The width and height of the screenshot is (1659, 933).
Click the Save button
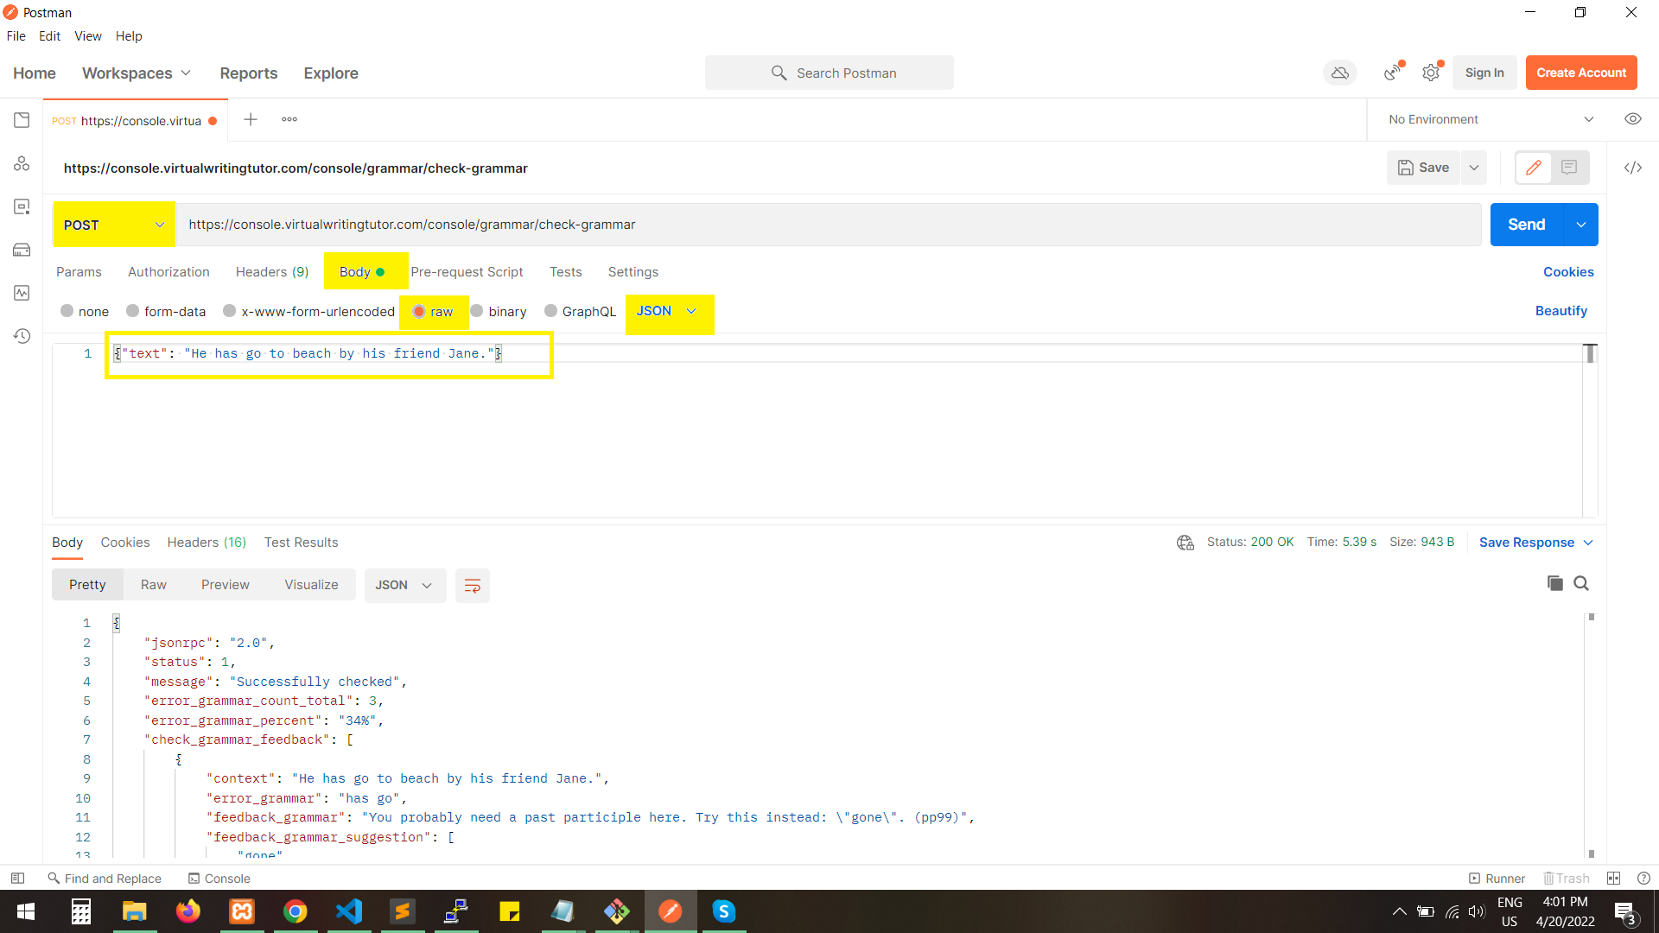1423,168
